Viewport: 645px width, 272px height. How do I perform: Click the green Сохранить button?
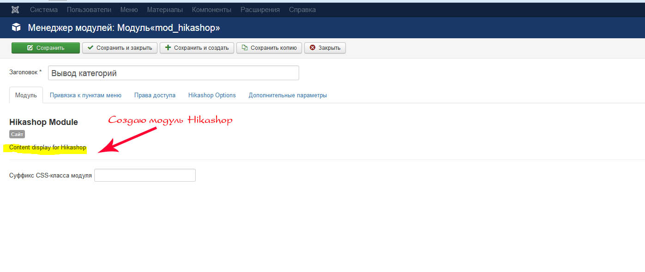click(46, 48)
